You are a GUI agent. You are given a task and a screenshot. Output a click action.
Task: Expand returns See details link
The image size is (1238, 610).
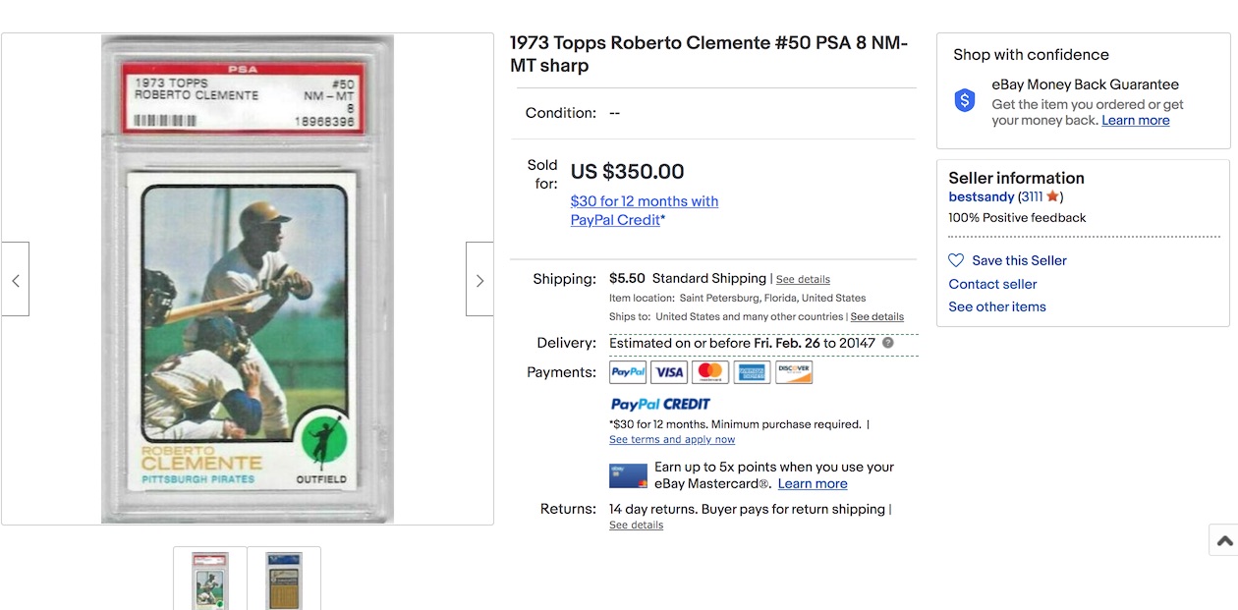[636, 526]
